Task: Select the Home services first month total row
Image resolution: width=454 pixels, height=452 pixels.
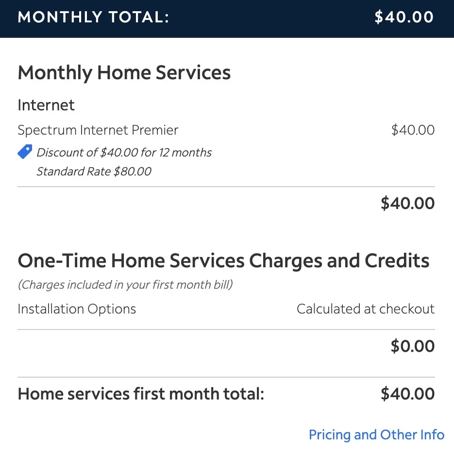Action: [140, 394]
